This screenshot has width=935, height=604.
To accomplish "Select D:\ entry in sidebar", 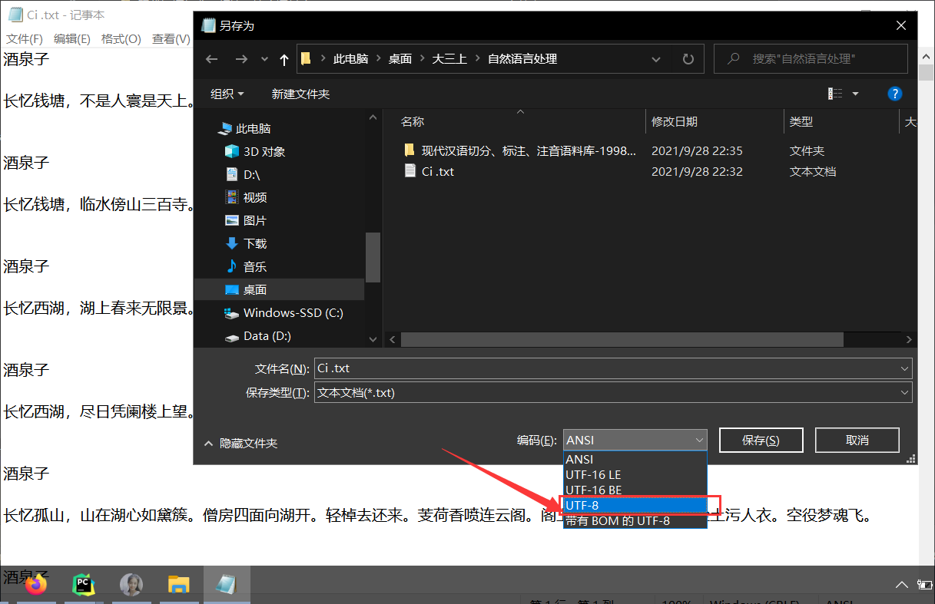I will pos(243,174).
